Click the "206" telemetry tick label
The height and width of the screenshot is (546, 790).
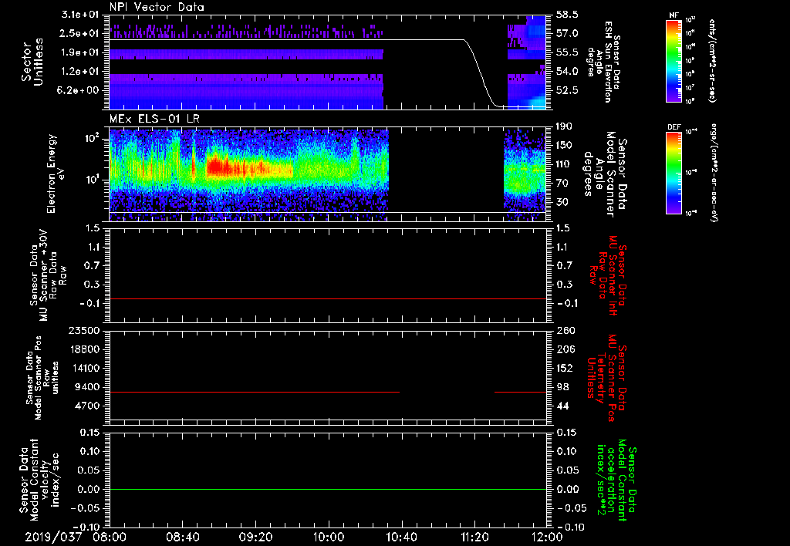coord(565,349)
